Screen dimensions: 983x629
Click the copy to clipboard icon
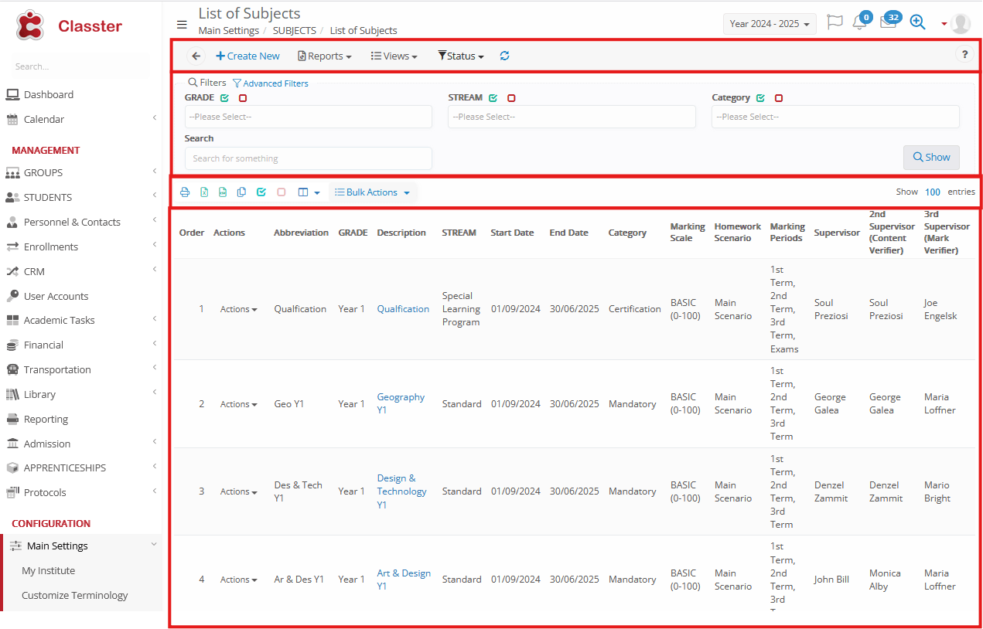click(241, 192)
